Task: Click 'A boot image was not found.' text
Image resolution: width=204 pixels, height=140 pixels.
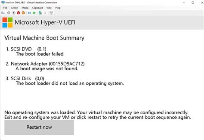Action: (x=47, y=69)
